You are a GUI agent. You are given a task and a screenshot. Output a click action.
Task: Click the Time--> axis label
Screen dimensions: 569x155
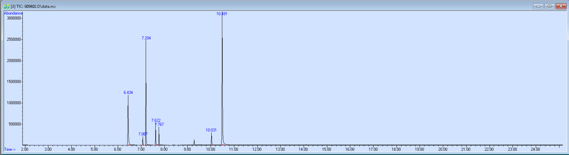[10, 149]
